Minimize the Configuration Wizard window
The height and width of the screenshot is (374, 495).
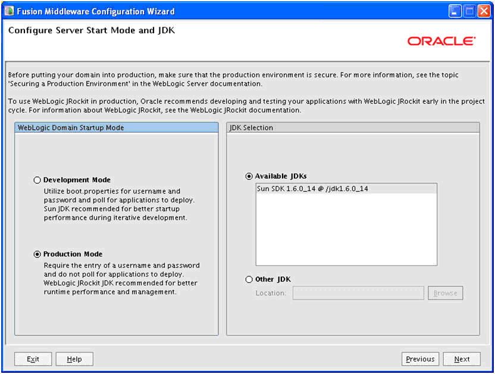coord(455,11)
